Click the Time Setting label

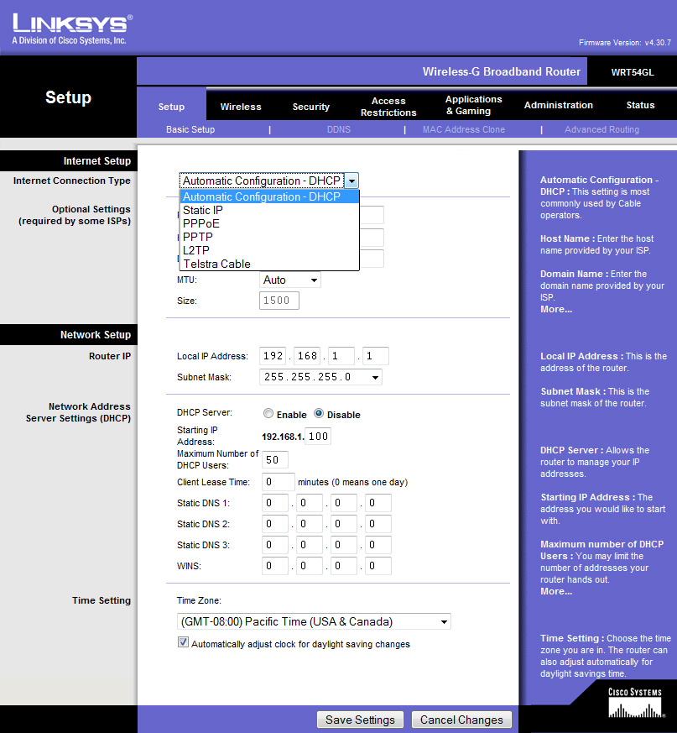tap(101, 600)
